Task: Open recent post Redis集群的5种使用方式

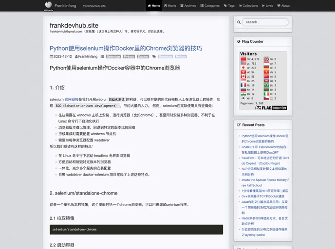Action: (x=264, y=221)
